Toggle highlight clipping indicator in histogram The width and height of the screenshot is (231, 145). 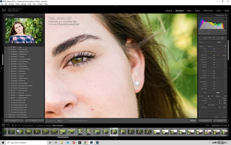[225, 19]
